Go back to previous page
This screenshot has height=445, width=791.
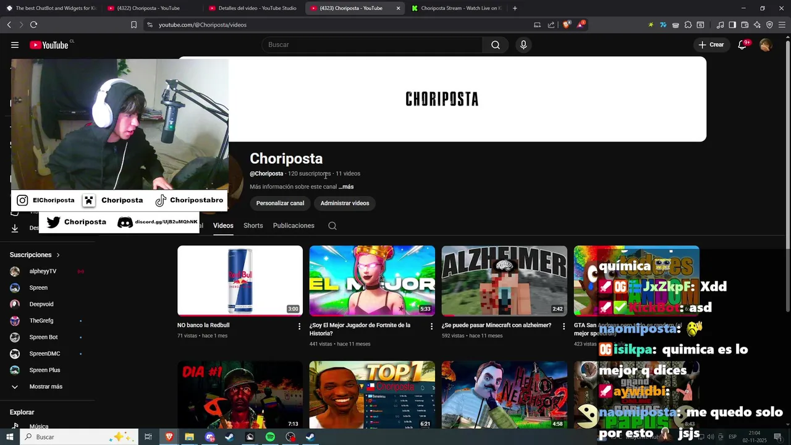[9, 25]
